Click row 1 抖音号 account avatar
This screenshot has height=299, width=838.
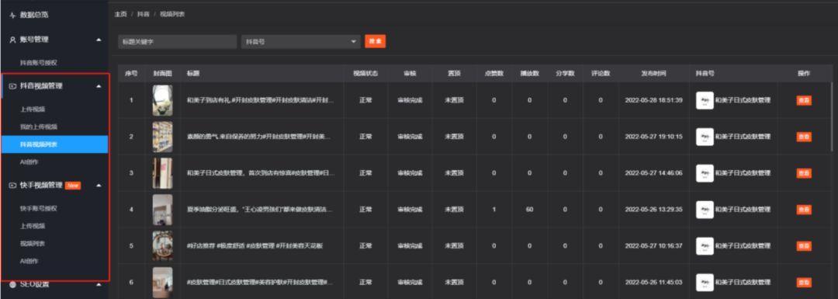(x=705, y=100)
